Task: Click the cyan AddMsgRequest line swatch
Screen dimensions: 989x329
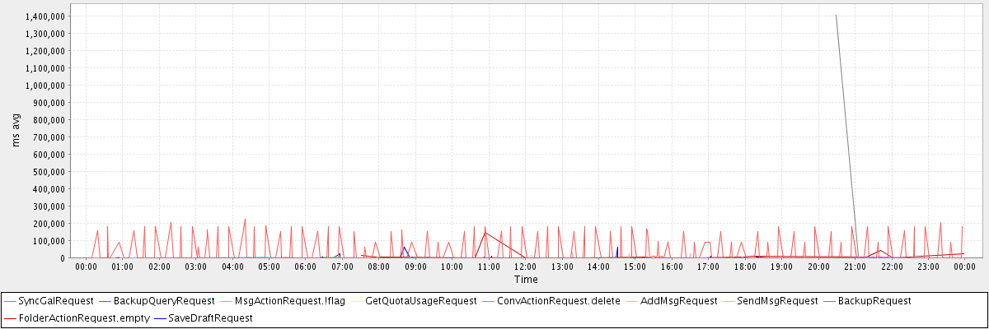Action: [632, 301]
